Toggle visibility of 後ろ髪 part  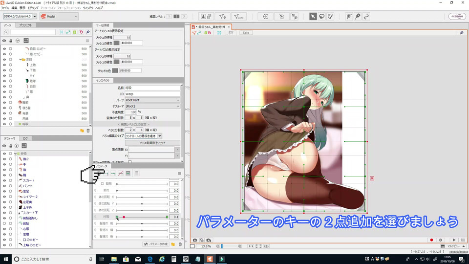pos(4,108)
